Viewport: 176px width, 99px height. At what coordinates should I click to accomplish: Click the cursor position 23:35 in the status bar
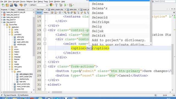pyautogui.click(x=165, y=95)
